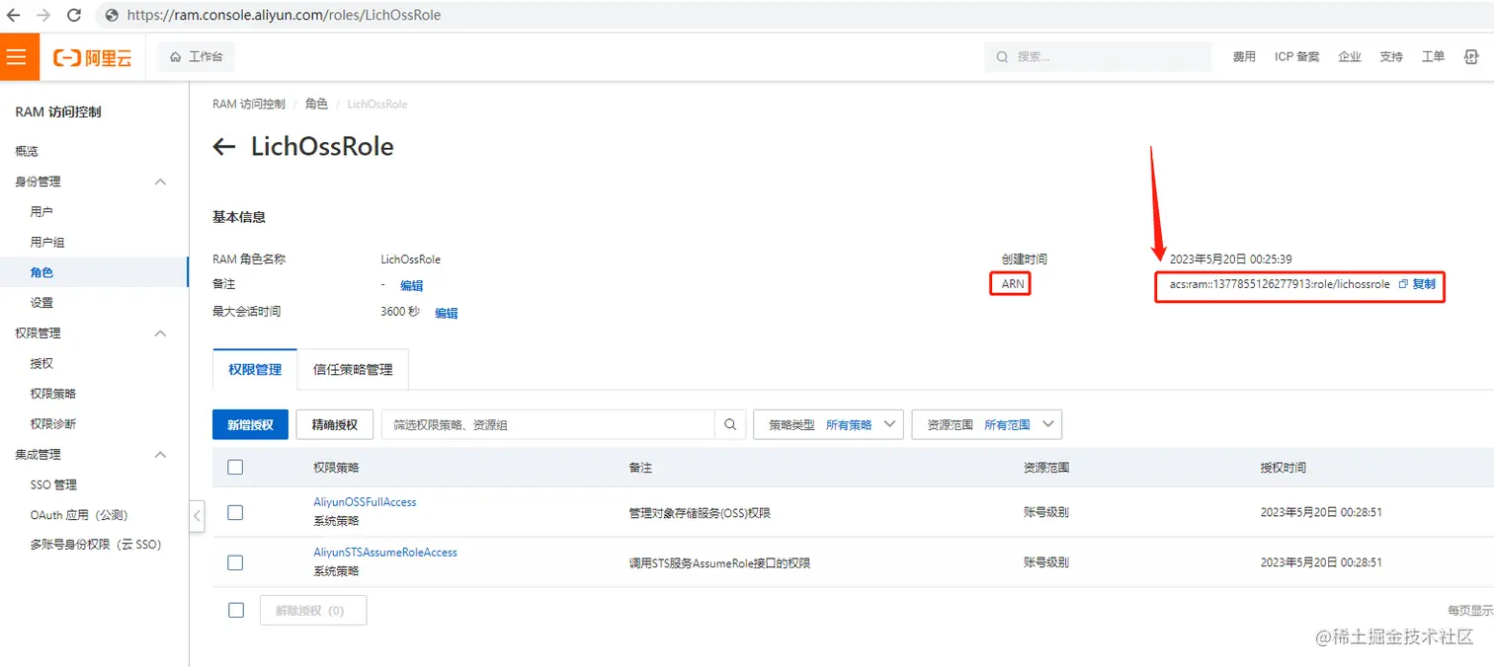Open the AliyunOSSFullAccess policy link

tap(365, 502)
